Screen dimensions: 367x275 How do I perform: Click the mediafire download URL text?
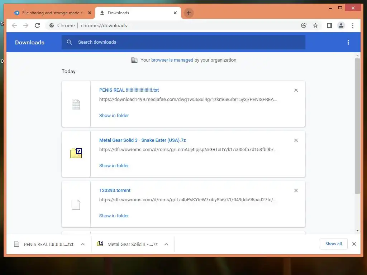tap(188, 100)
